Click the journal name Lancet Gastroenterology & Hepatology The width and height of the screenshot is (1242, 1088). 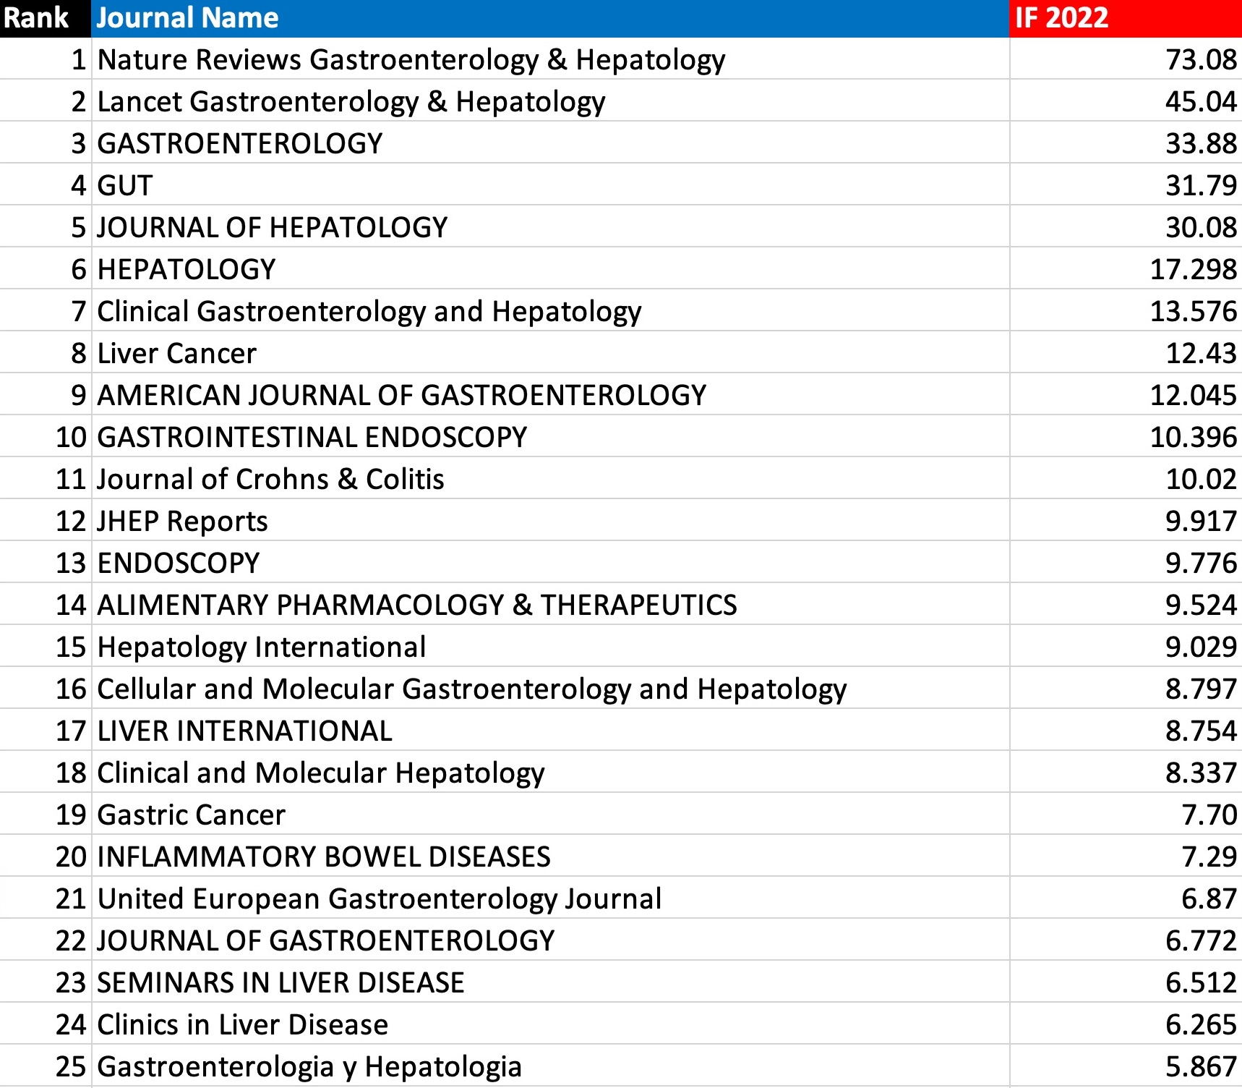point(352,102)
